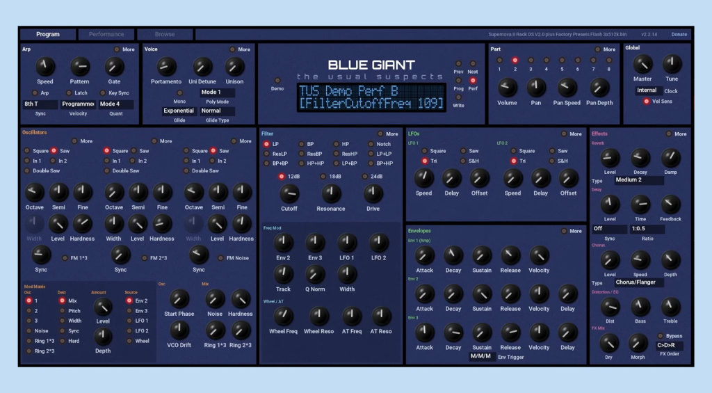Click the Next preset LED
Image resolution: width=712 pixels, height=393 pixels.
point(473,63)
